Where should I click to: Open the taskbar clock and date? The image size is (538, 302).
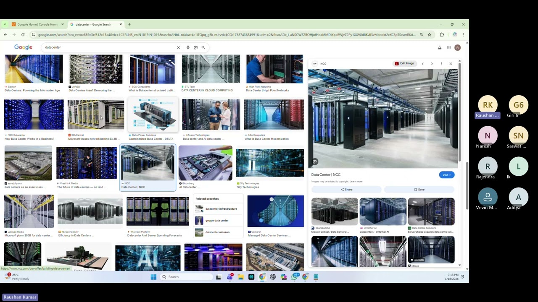coord(453,277)
